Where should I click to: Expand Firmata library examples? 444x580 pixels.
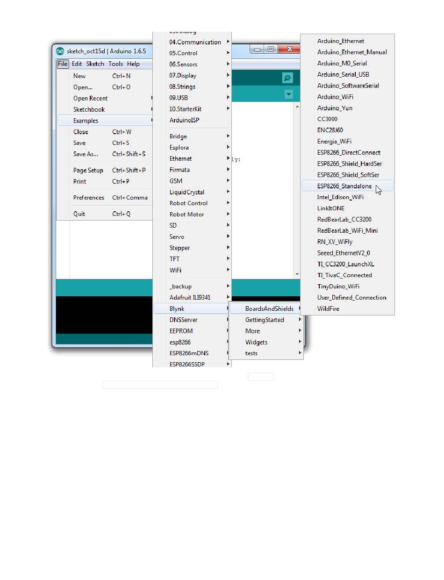(193, 170)
